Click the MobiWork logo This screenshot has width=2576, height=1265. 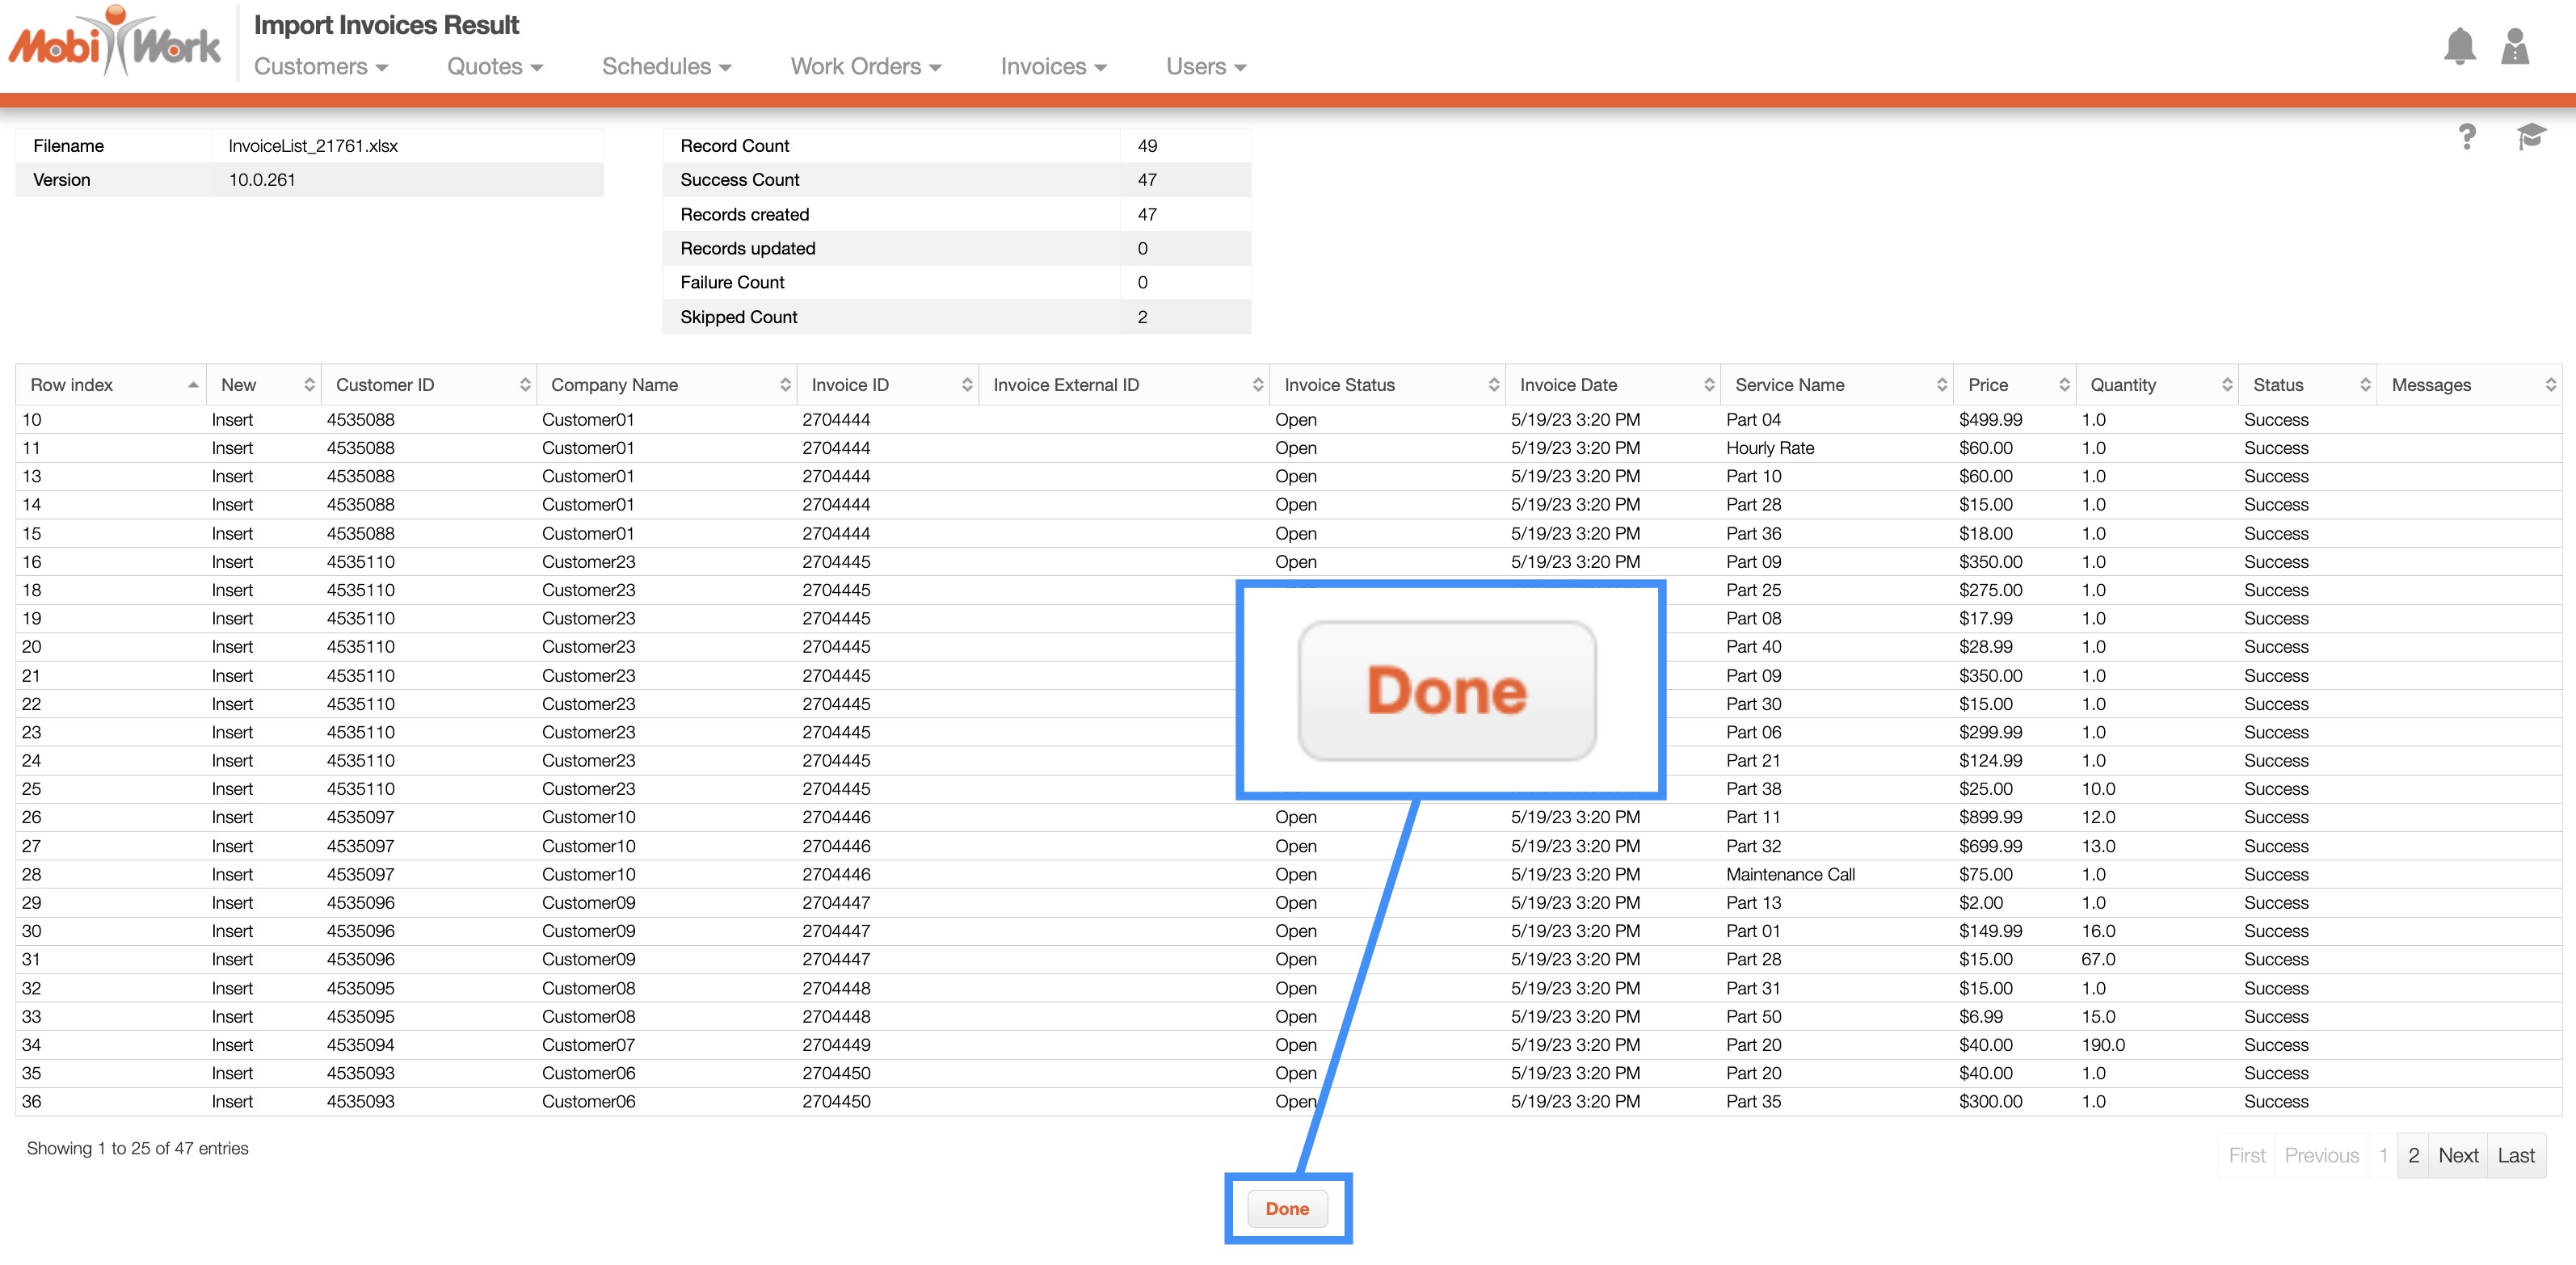click(x=115, y=44)
